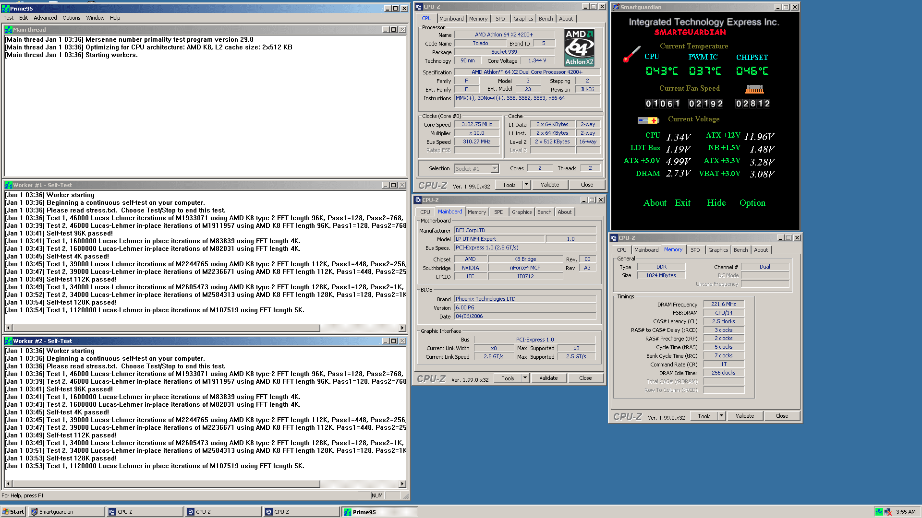Click Validate in the CPU-Z CPU window
922x518 pixels.
click(550, 185)
